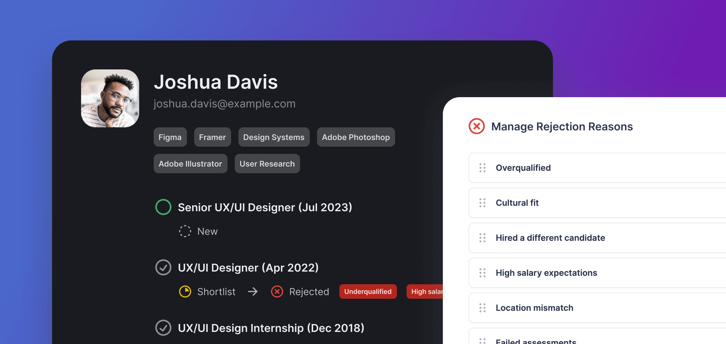This screenshot has width=726, height=344.
Task: Click the Figma skill tag
Action: 170,137
